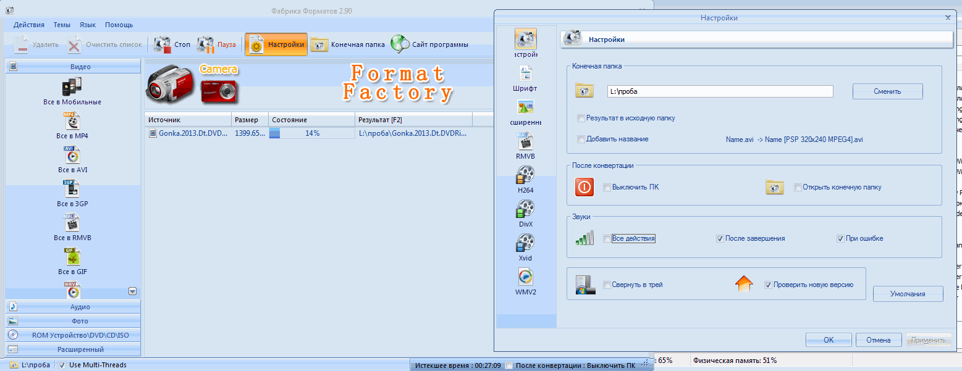
Task: Click the video list scroll-down arrow
Action: point(132,291)
